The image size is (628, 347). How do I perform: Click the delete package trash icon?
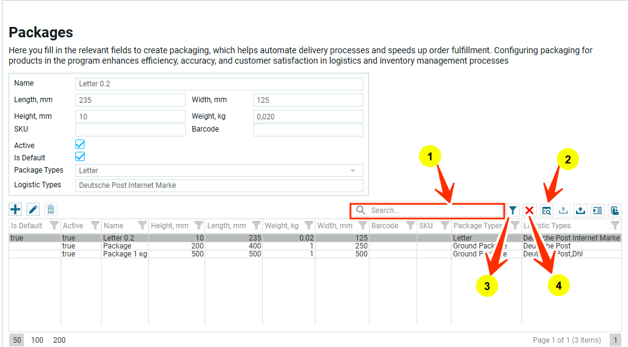[51, 210]
